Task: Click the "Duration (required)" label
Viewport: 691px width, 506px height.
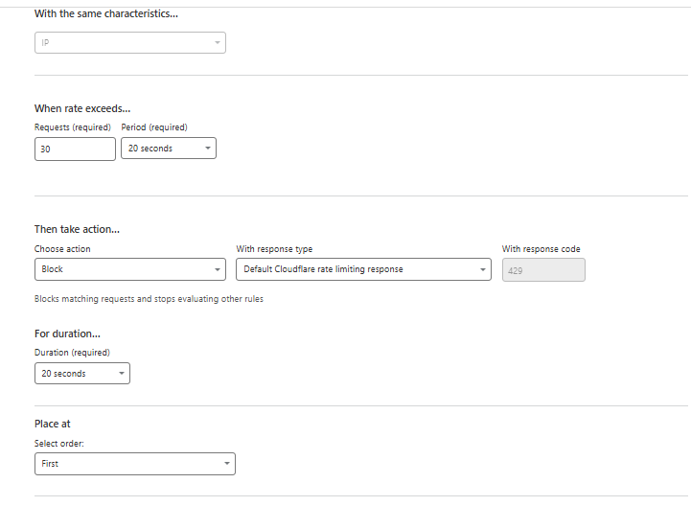Action: 72,353
